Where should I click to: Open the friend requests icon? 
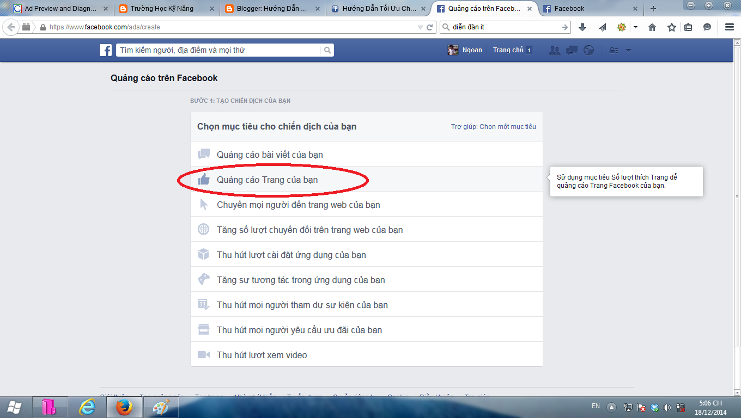pos(555,50)
